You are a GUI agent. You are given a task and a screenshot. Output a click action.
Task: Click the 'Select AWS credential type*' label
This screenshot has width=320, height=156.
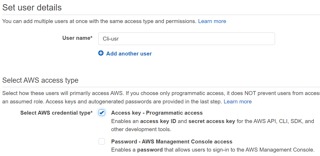pos(56,113)
